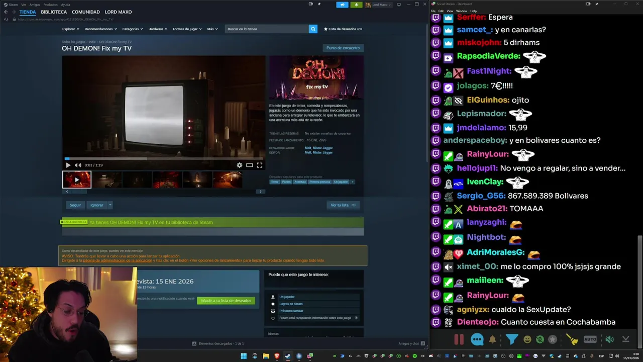The height and width of the screenshot is (362, 643).
Task: Open Steam notifications green bell button
Action: (x=357, y=5)
